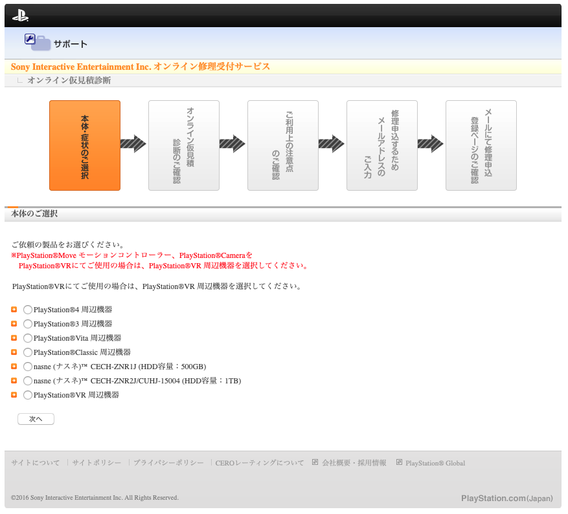
Task: Select PlayStation®Vita 周辺機器 radio button
Action: 28,338
